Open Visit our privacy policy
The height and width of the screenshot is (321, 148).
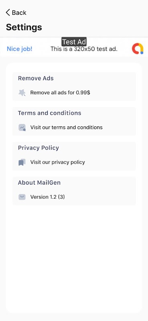(x=57, y=162)
